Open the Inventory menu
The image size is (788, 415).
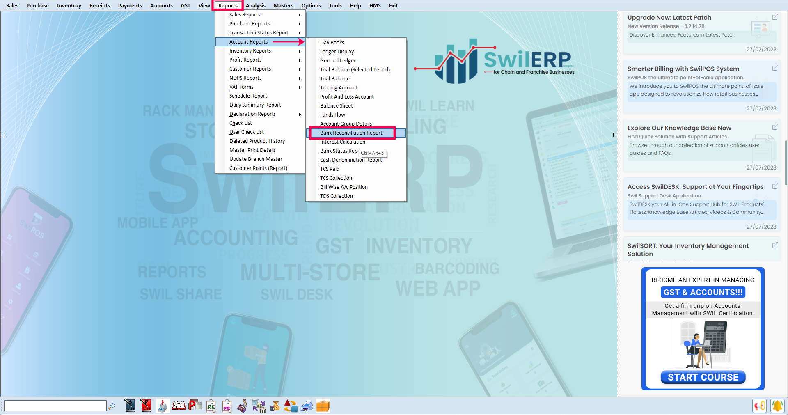point(69,5)
